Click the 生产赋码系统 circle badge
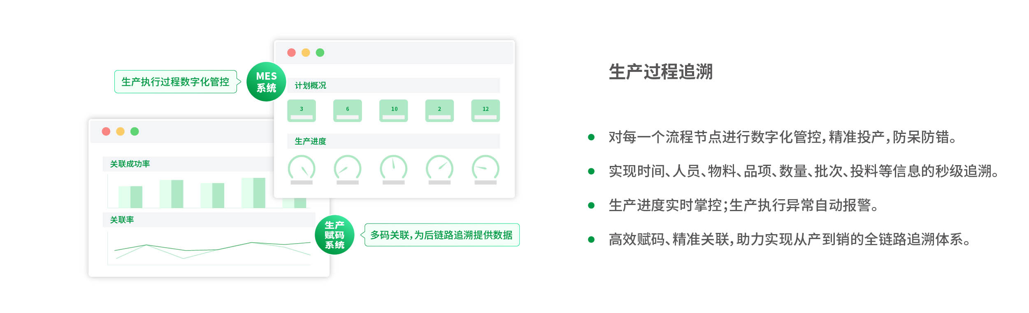 334,235
